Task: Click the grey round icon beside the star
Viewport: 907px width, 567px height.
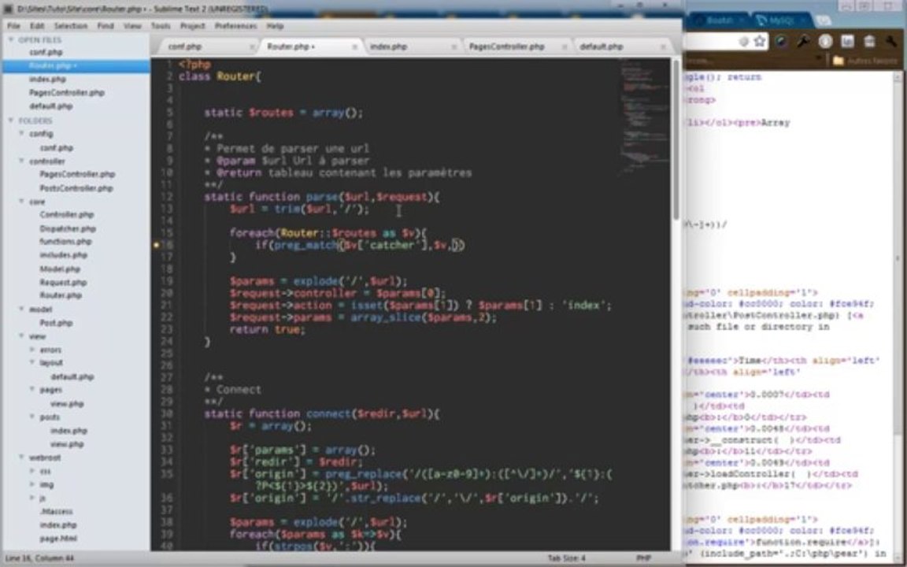Action: coord(744,42)
